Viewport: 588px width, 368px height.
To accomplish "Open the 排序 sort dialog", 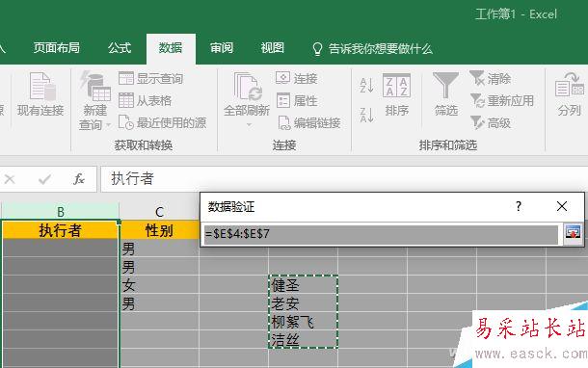I will (397, 94).
